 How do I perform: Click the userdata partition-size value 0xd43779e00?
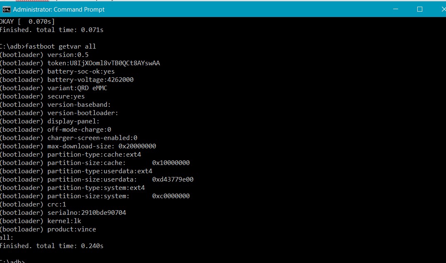point(173,179)
